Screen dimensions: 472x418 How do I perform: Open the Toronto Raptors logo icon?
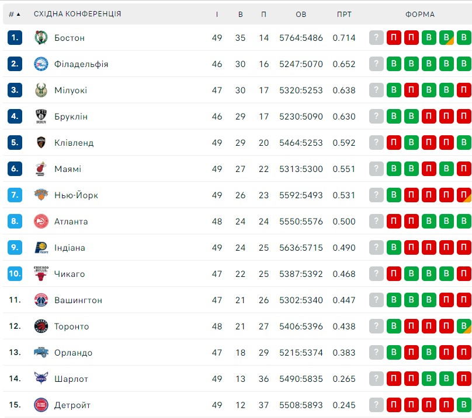41,326
